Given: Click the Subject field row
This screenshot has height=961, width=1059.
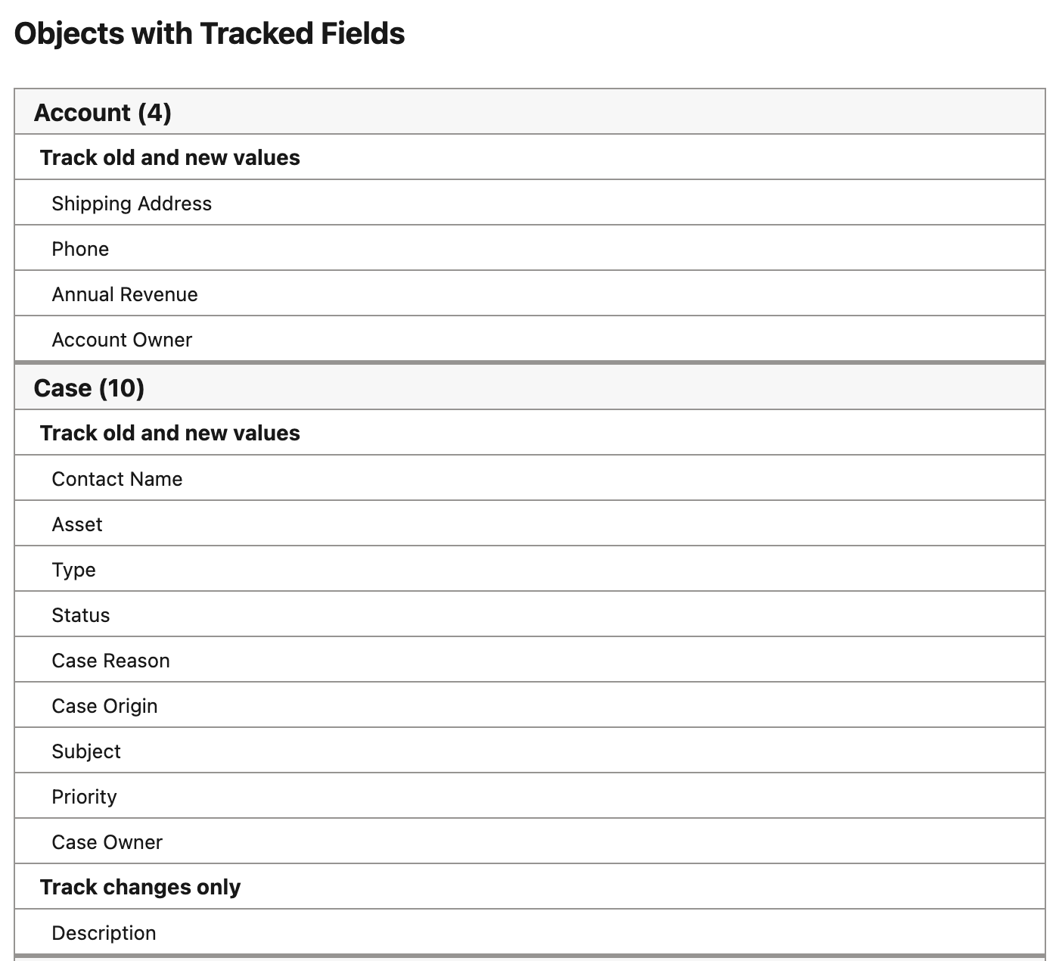Looking at the screenshot, I should tap(86, 751).
